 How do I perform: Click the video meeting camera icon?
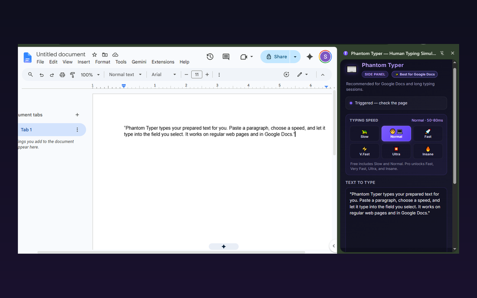click(243, 57)
